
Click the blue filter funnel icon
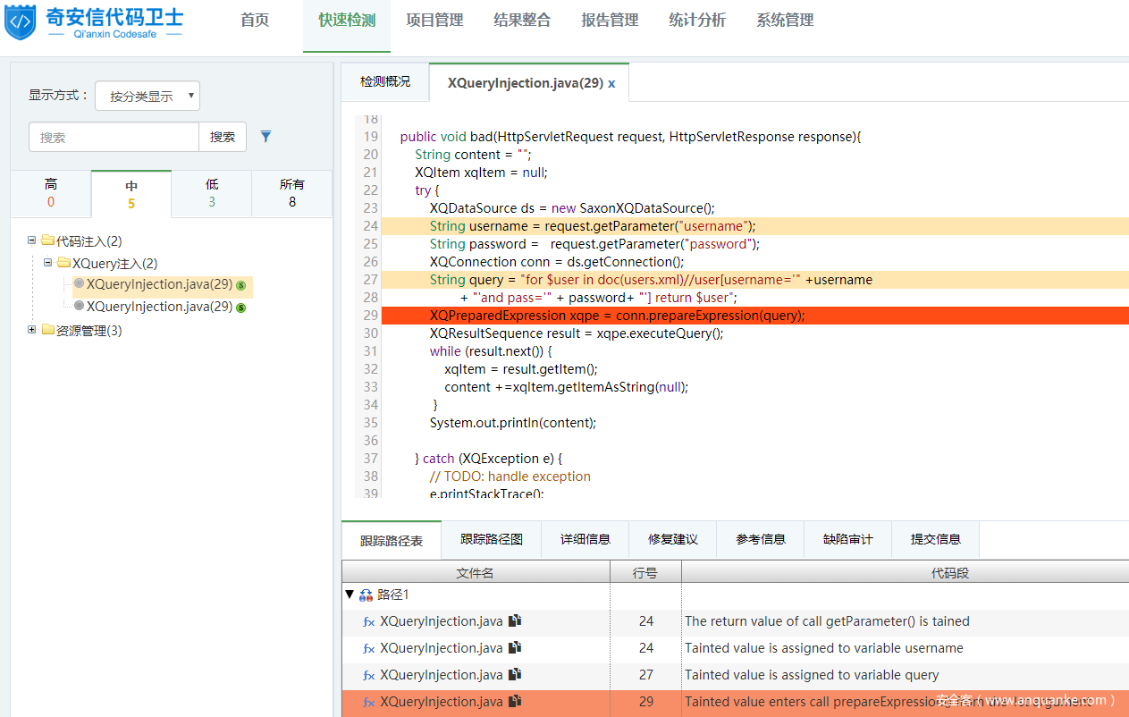coord(265,137)
